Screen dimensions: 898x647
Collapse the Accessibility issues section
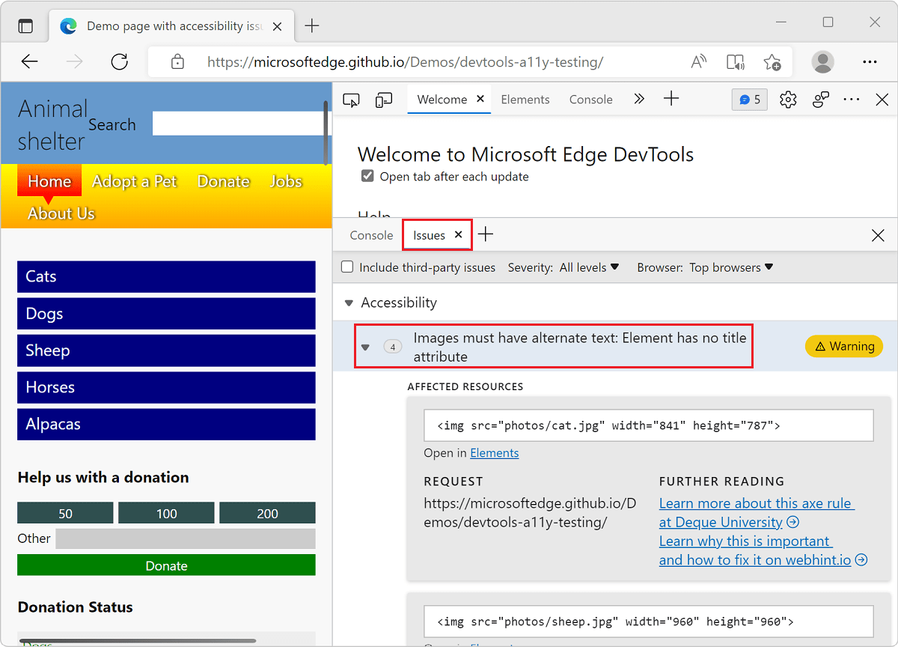[349, 303]
